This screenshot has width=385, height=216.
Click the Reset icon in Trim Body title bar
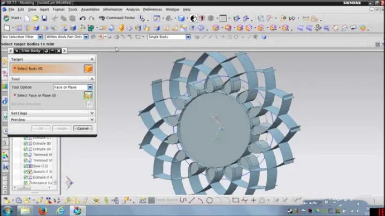coord(46,51)
